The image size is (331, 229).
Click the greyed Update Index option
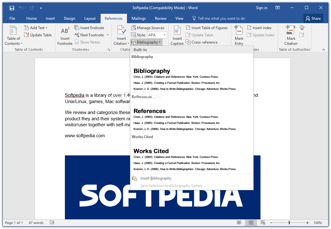tap(261, 35)
